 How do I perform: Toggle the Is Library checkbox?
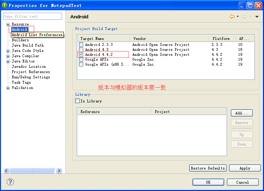(x=77, y=101)
